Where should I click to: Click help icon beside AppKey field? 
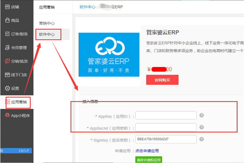pos(202,115)
